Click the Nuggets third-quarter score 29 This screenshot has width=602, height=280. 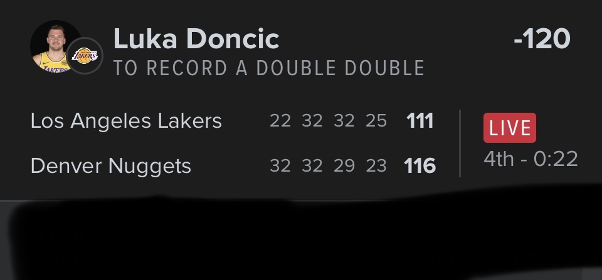[x=344, y=166]
